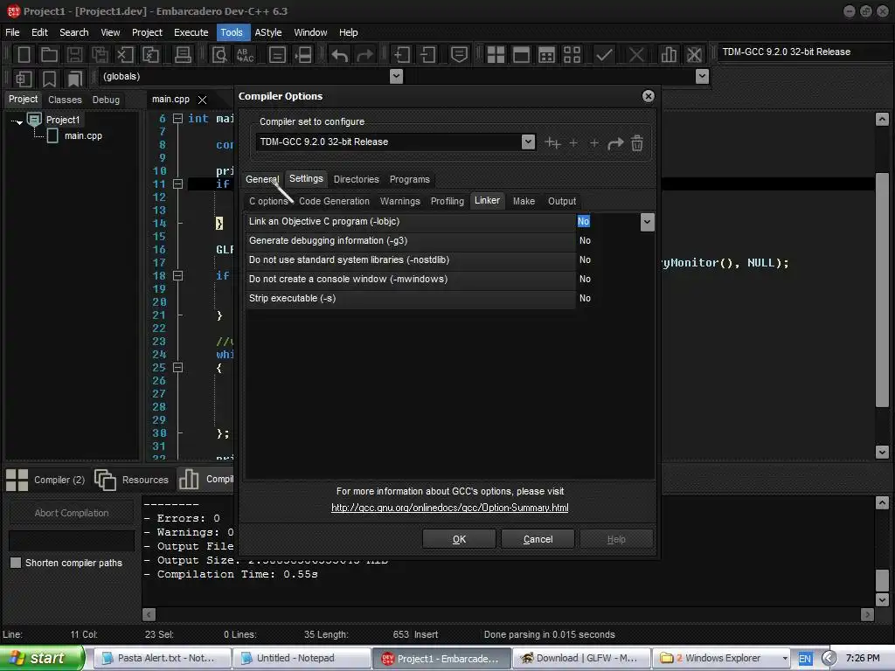Click the Rebuild All outlined-squares icon
This screenshot has height=671, width=895.
572,55
